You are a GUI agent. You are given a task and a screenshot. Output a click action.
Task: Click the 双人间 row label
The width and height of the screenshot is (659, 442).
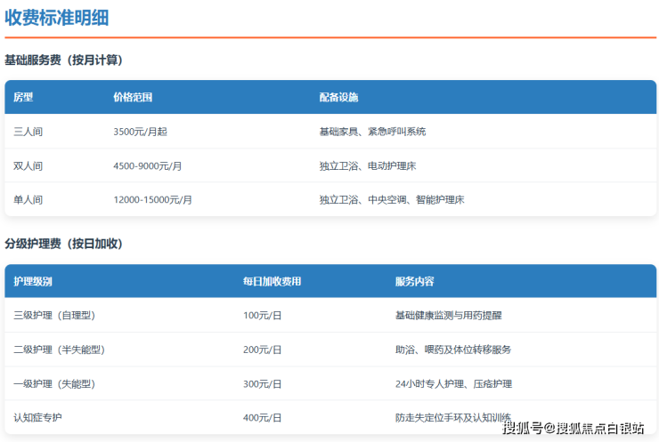point(28,165)
